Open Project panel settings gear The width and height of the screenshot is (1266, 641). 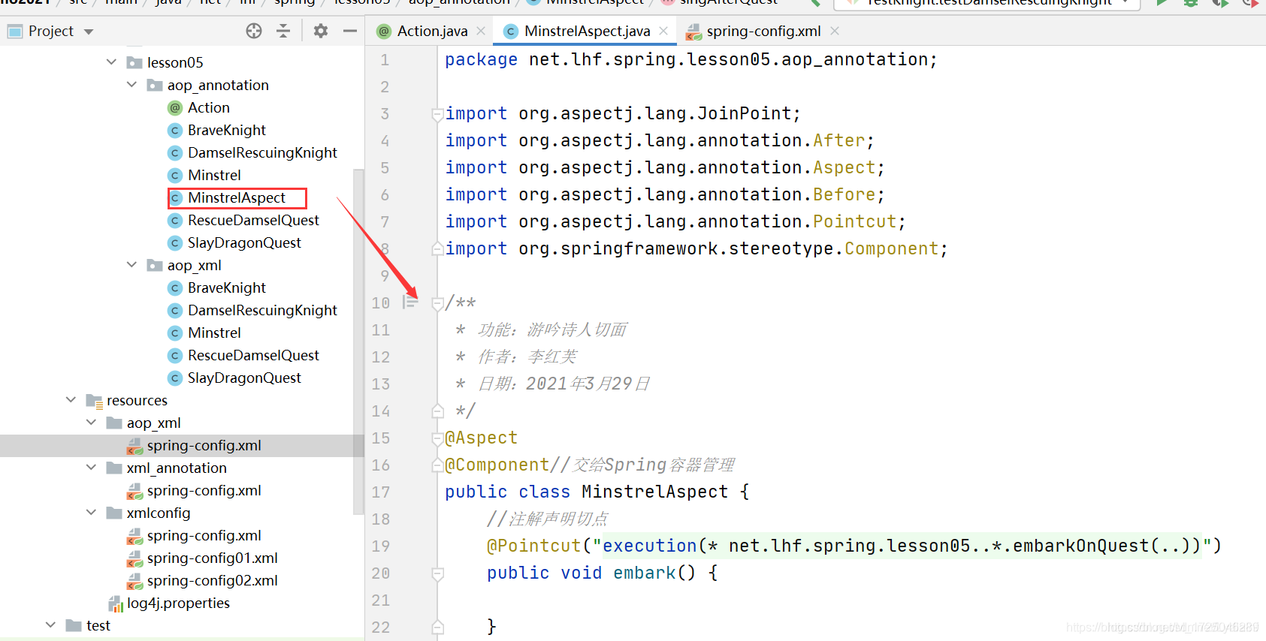coord(321,31)
